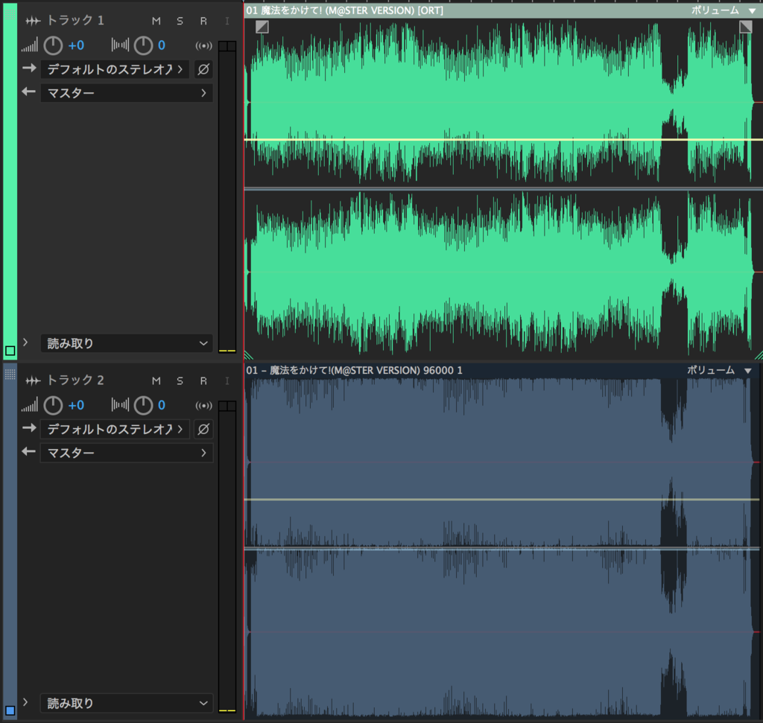
Task: Mute Track 2 with M button
Action: pyautogui.click(x=156, y=380)
